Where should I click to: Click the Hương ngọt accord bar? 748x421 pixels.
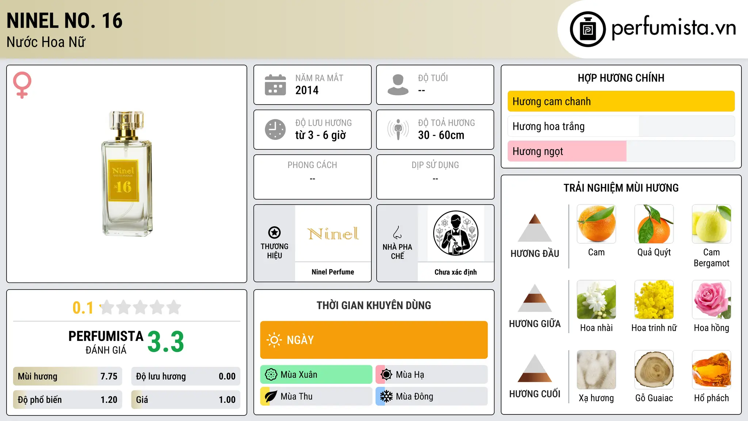[621, 151]
